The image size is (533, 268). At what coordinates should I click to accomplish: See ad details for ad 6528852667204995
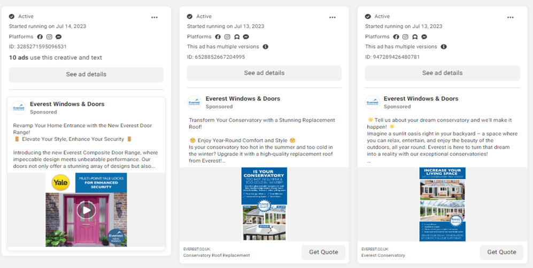click(264, 73)
